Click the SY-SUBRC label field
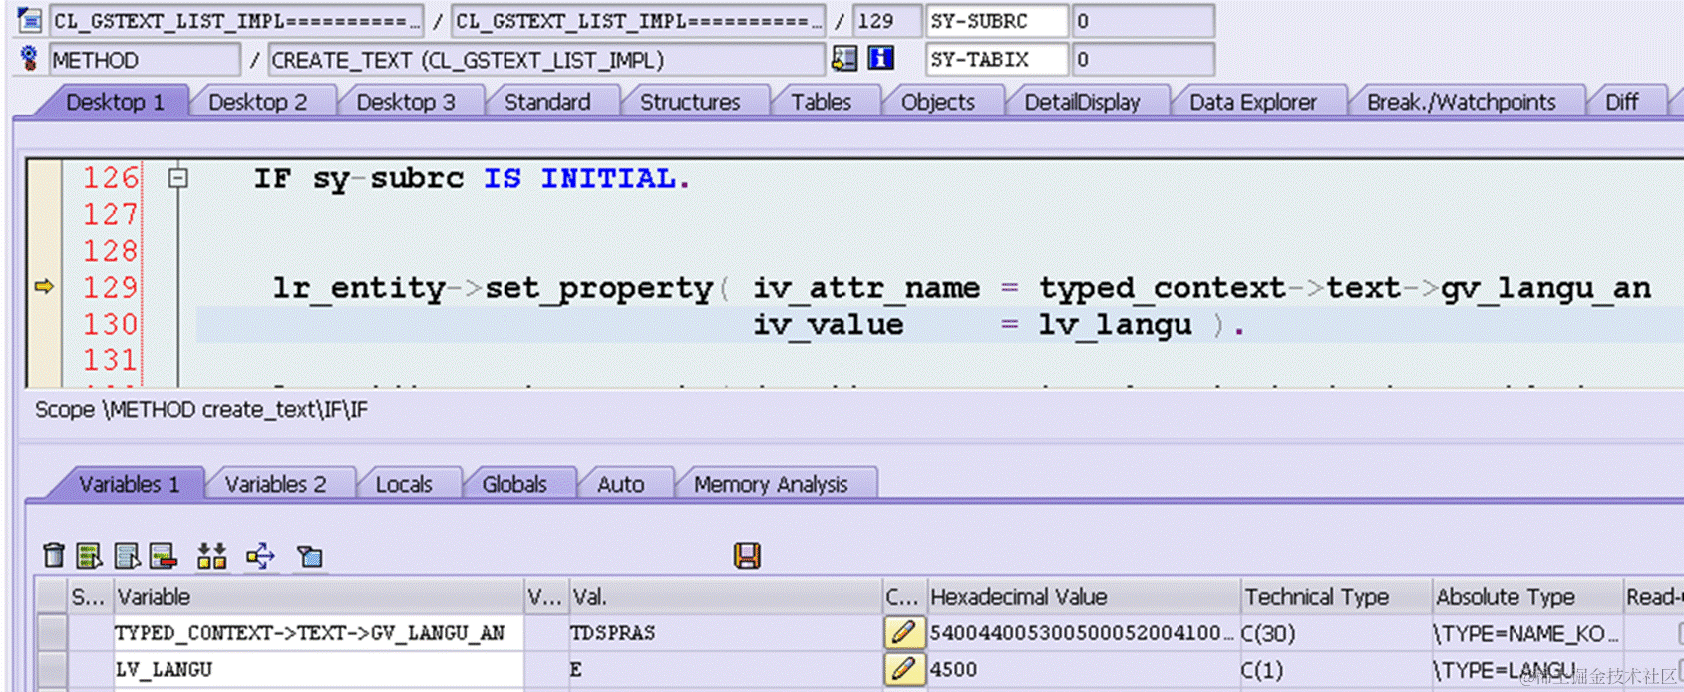The width and height of the screenshot is (1684, 692). tap(995, 21)
